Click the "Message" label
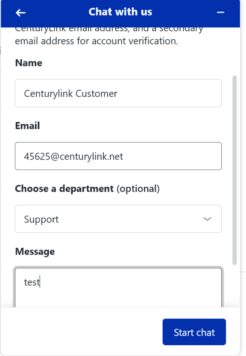246x356 pixels. [x=35, y=251]
